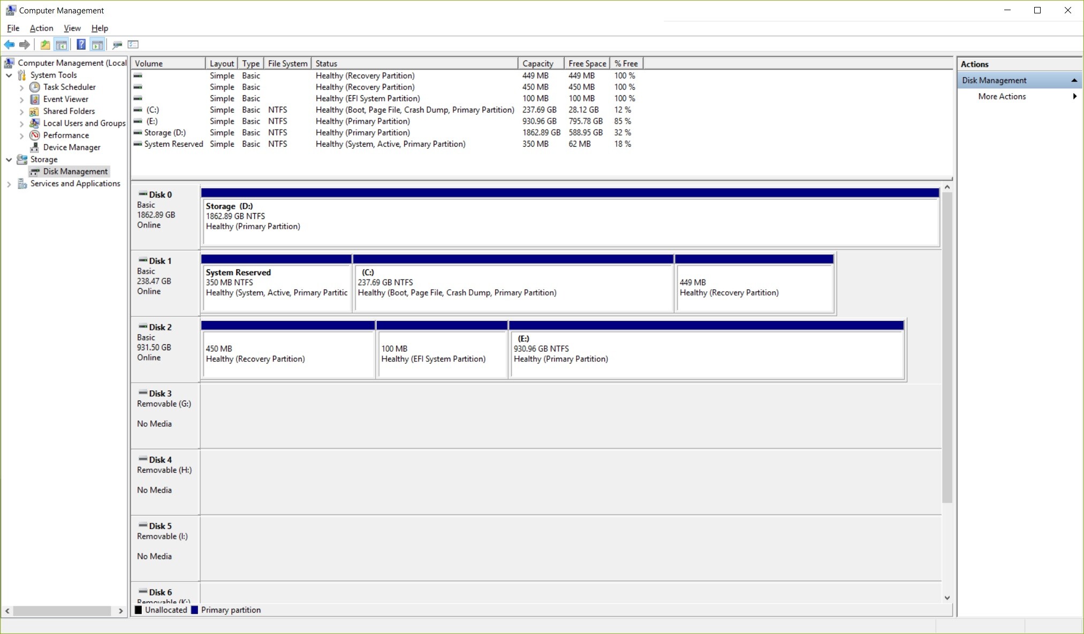The image size is (1084, 634).
Task: Toggle Show/Hide Action Pane toolbar icon
Action: pyautogui.click(x=97, y=44)
